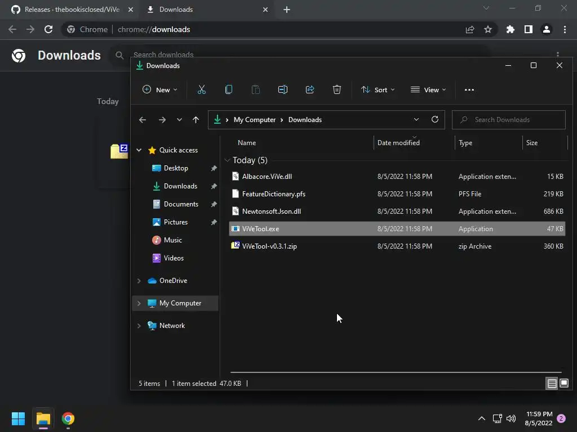
Task: Show hidden system tray icons
Action: pyautogui.click(x=481, y=418)
